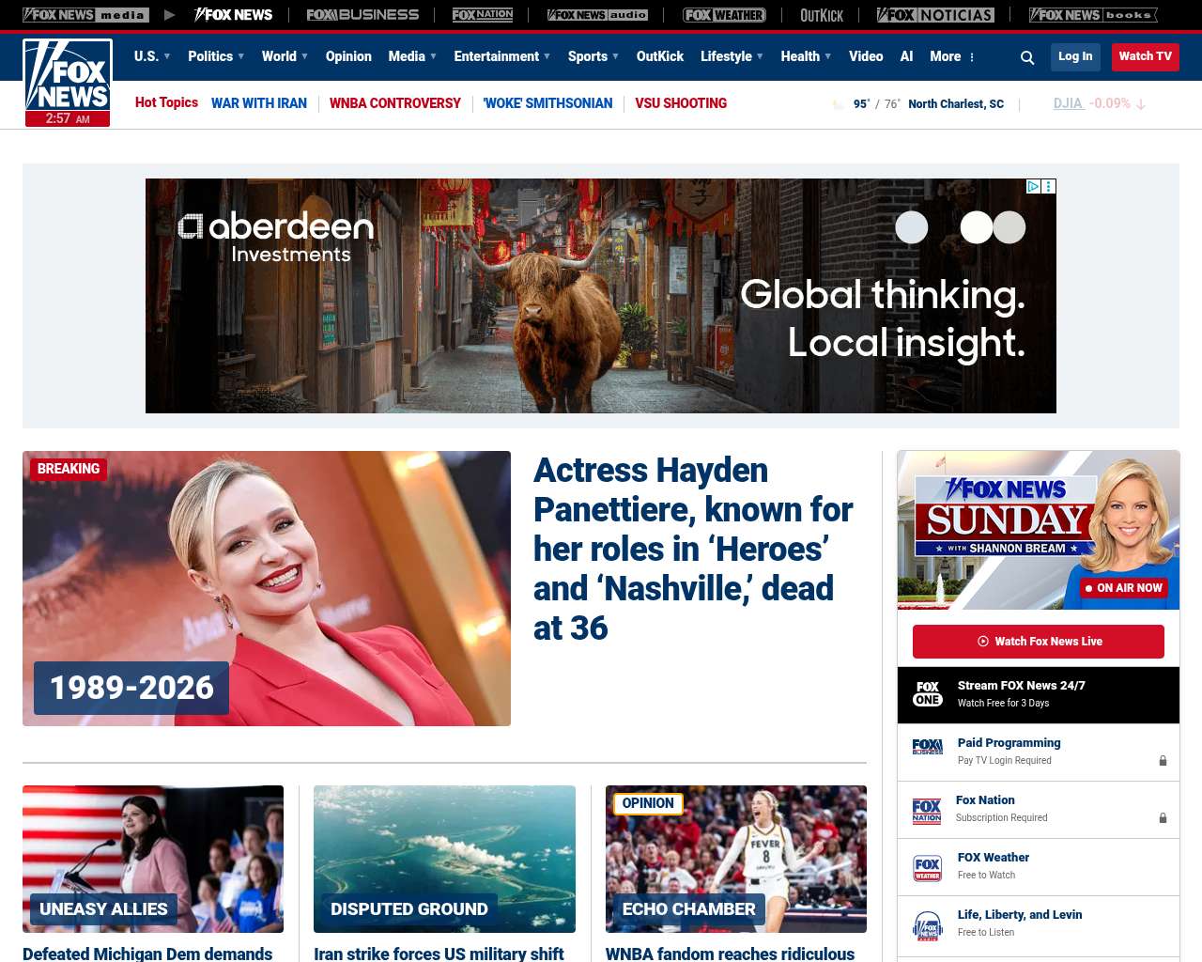This screenshot has height=962, width=1202.
Task: Read the 'Defeated Michigan Dem demands' story
Action: [147, 954]
